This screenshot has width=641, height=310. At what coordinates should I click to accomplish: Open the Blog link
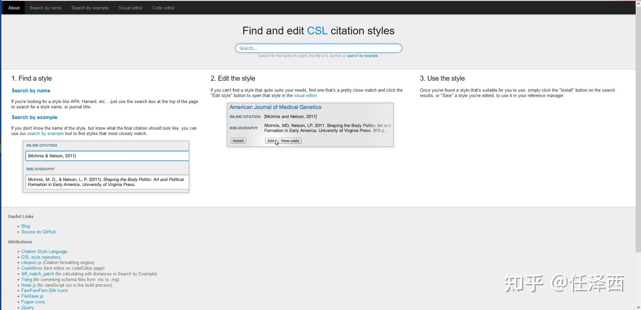[26, 226]
